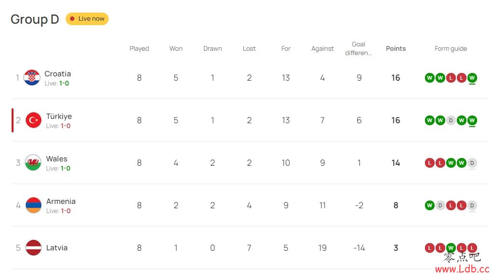The width and height of the screenshot is (494, 274).
Task: Click Wales's first red L form badge
Action: pos(430,163)
